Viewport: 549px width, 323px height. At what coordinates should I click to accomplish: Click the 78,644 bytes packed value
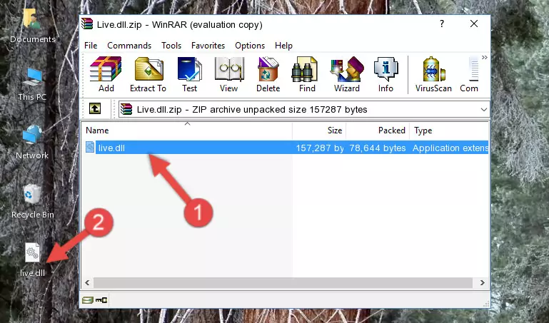pos(378,148)
